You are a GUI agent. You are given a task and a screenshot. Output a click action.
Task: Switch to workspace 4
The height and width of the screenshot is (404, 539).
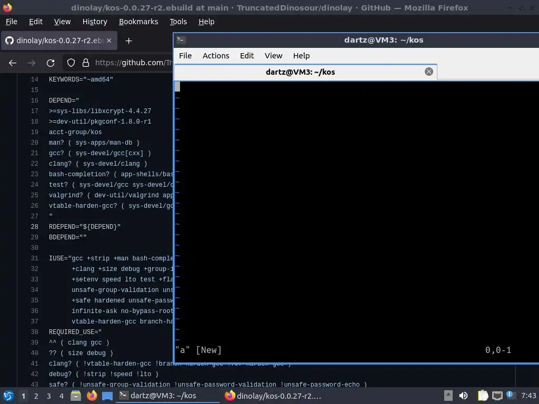point(62,396)
